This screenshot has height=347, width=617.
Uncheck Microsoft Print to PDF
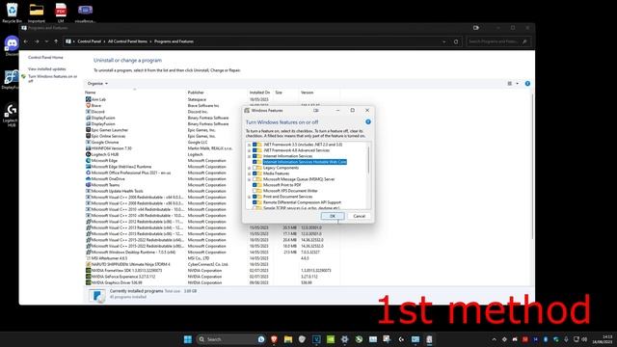pos(255,185)
